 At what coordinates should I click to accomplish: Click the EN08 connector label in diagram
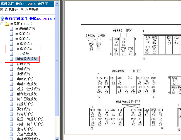coord(101,35)
